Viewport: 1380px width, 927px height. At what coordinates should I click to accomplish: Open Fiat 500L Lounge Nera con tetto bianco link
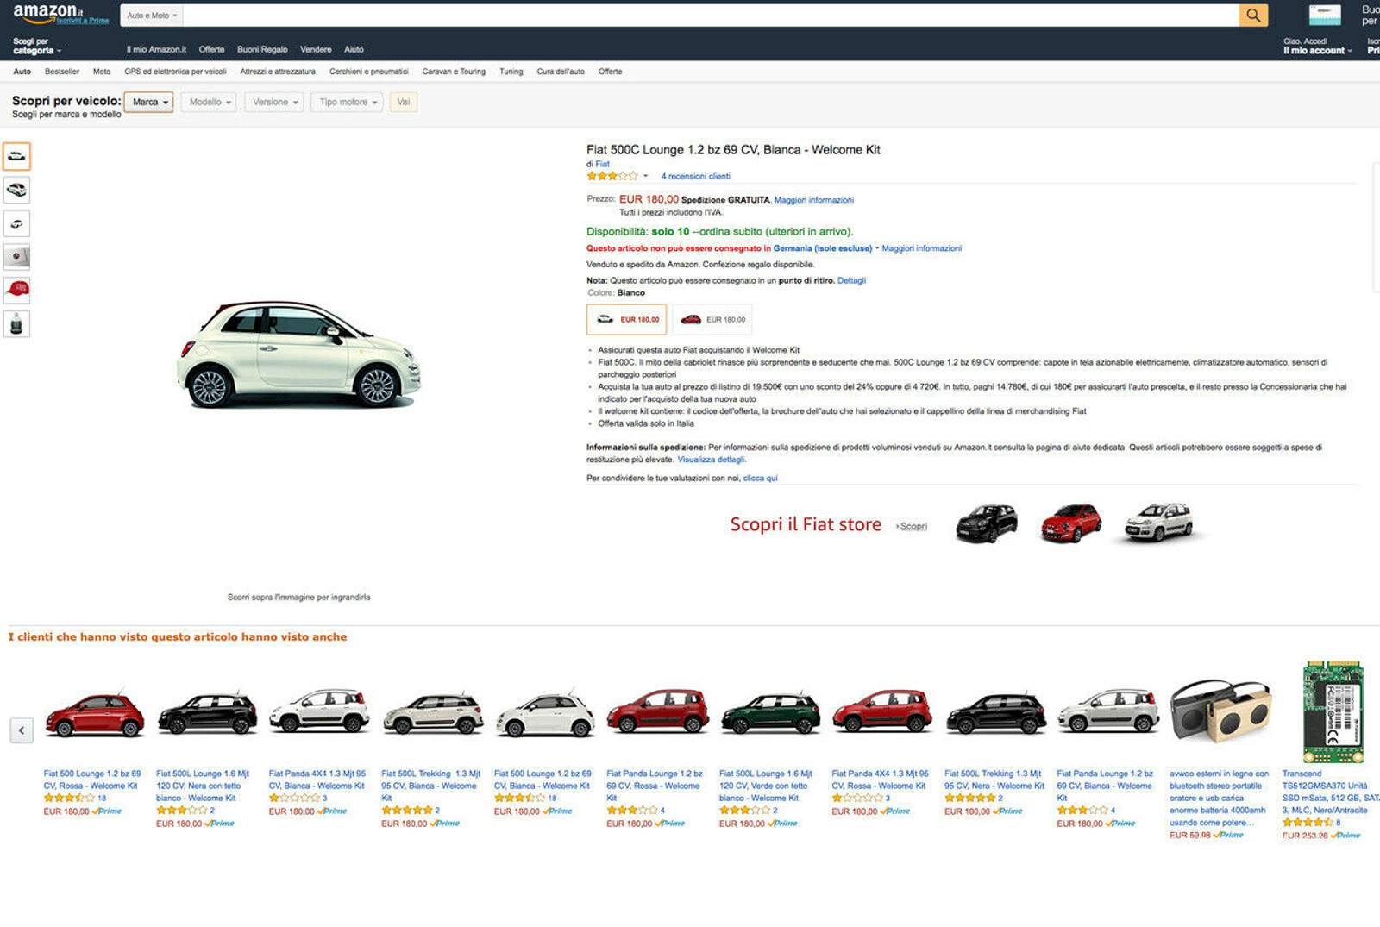[x=203, y=786]
